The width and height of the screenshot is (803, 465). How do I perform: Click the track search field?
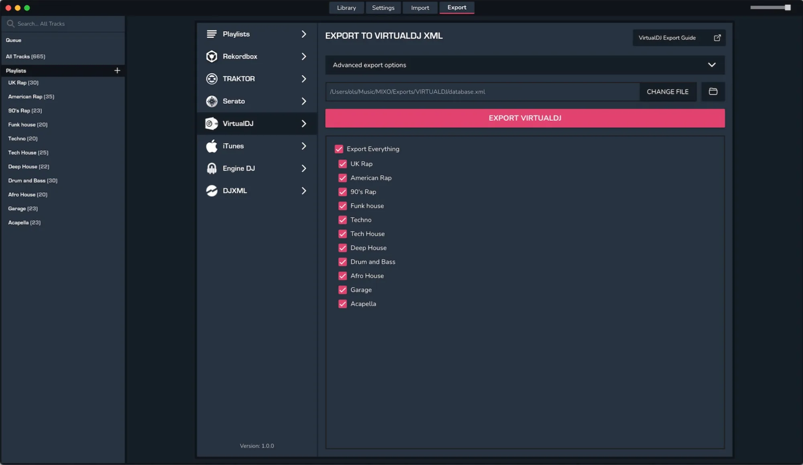64,24
